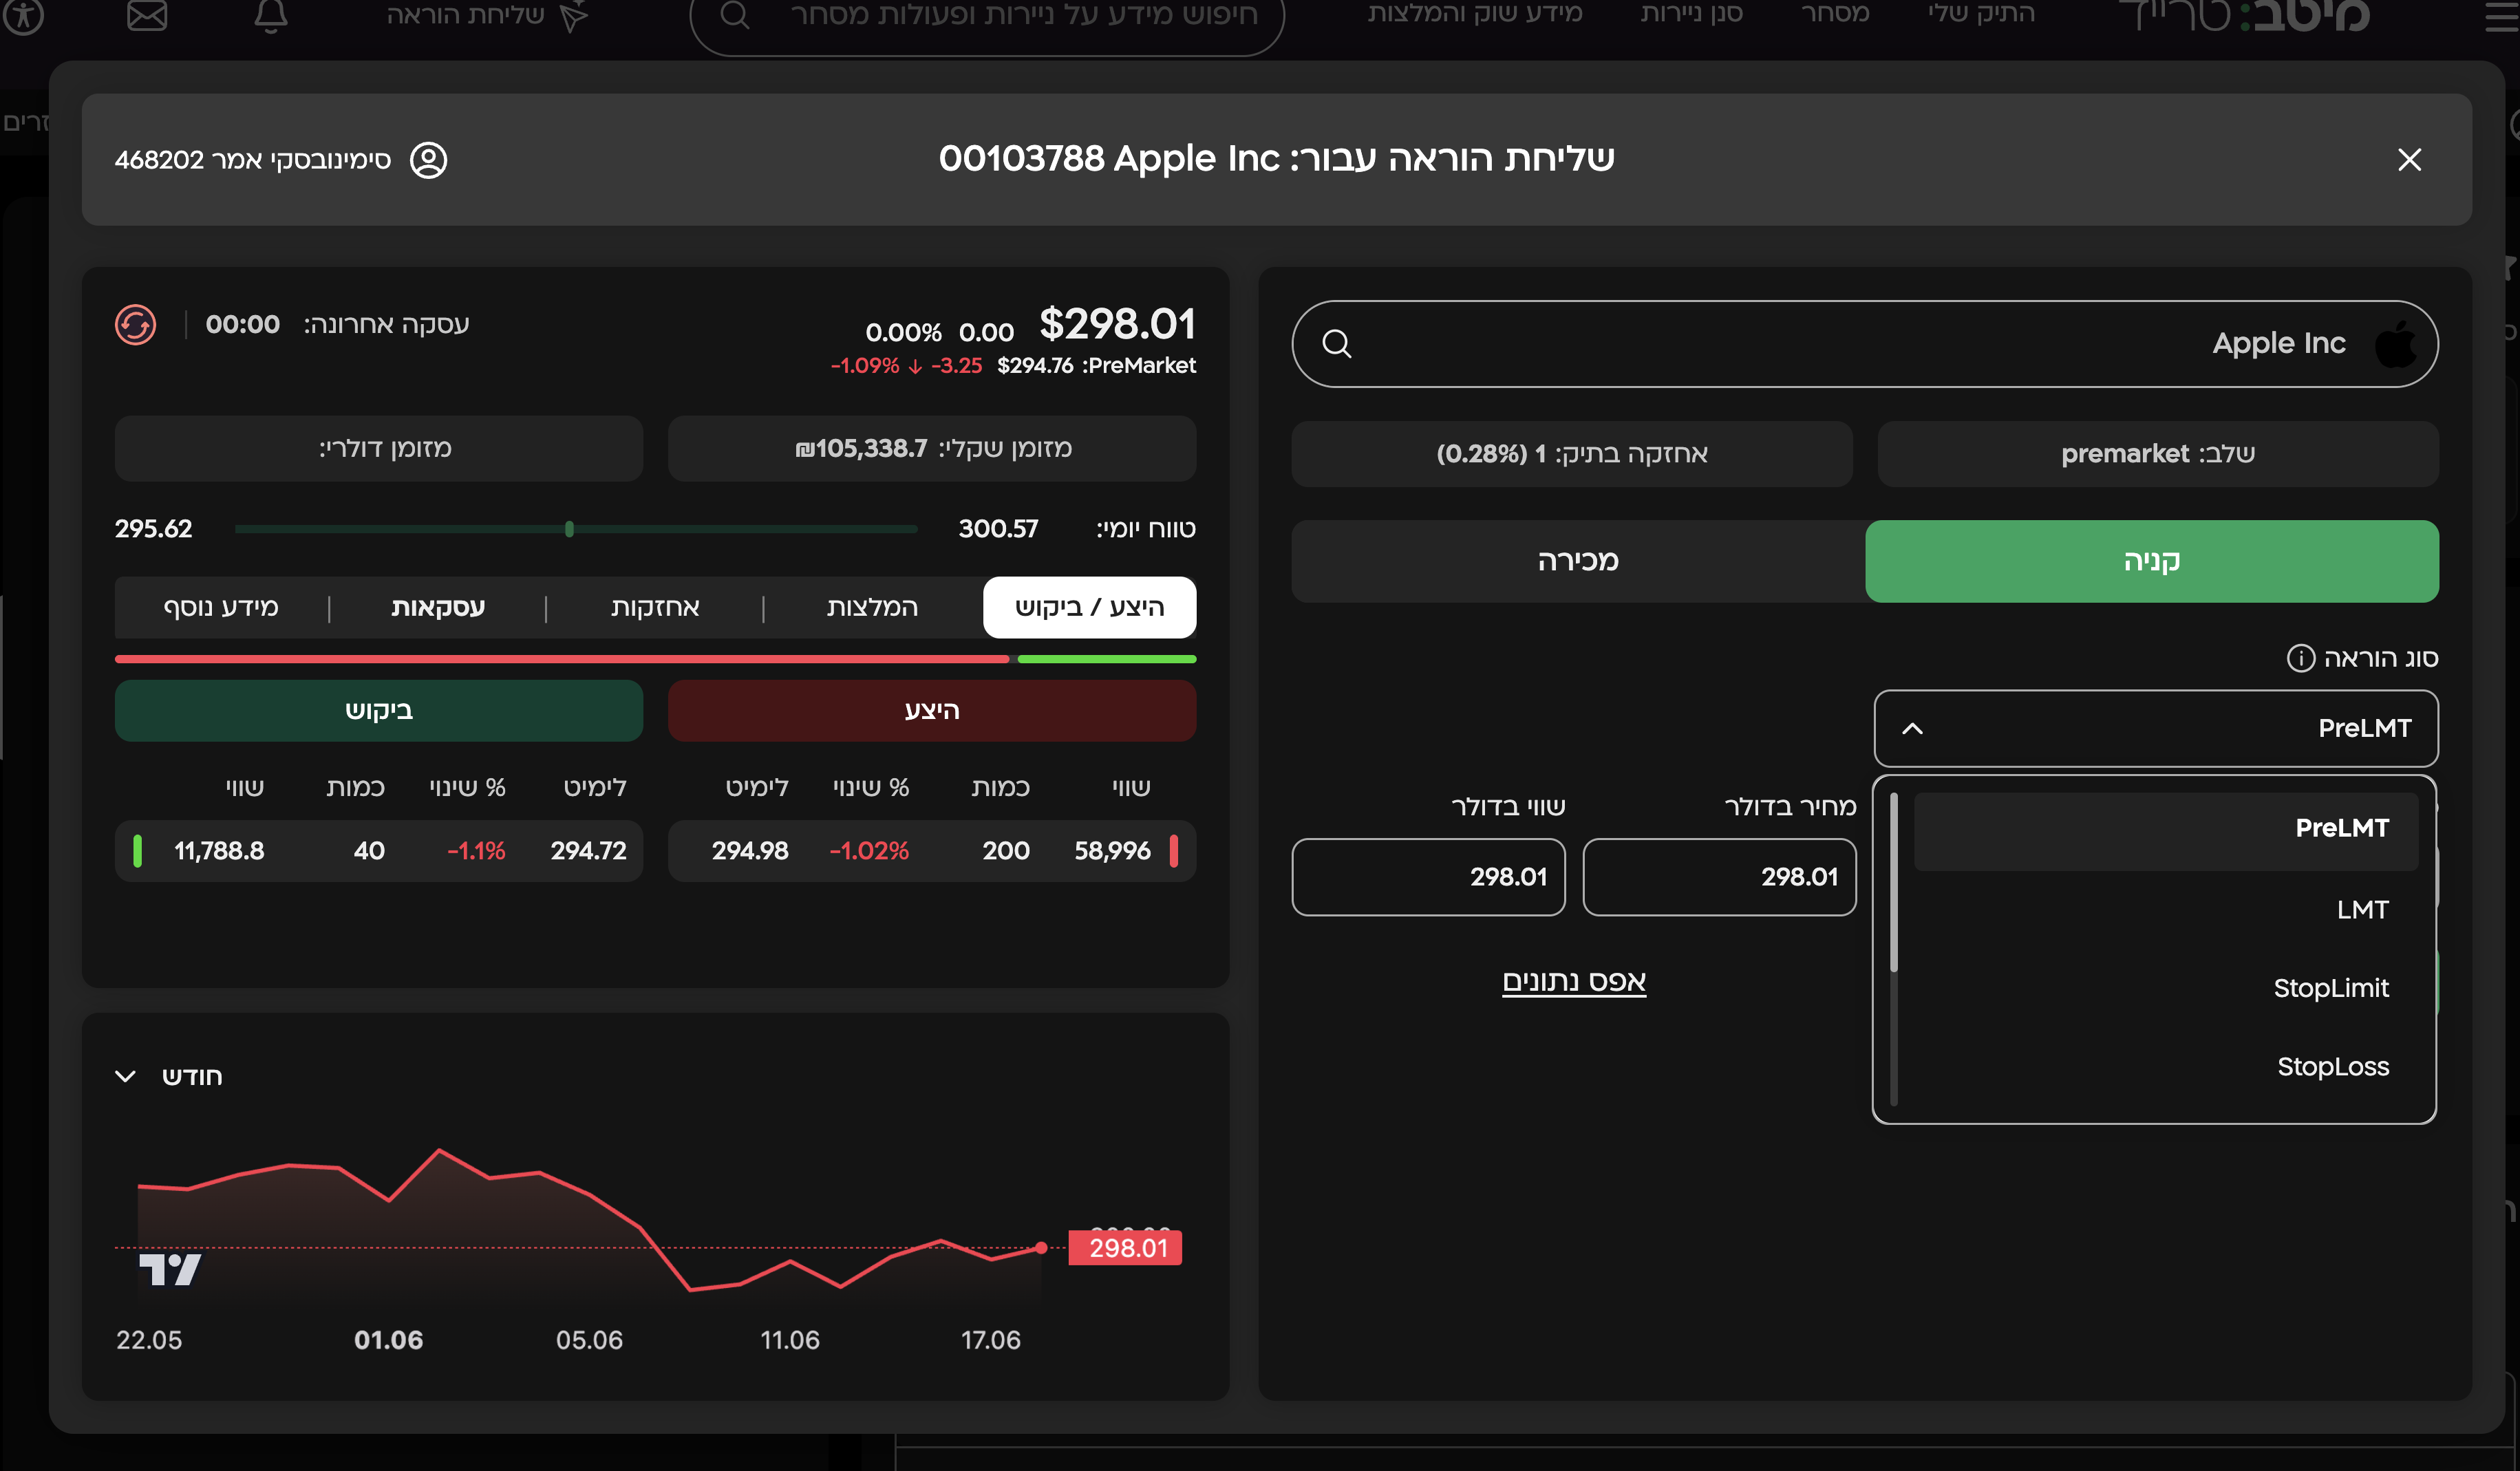
Task: Click the ask change -1.02%
Action: click(x=869, y=851)
